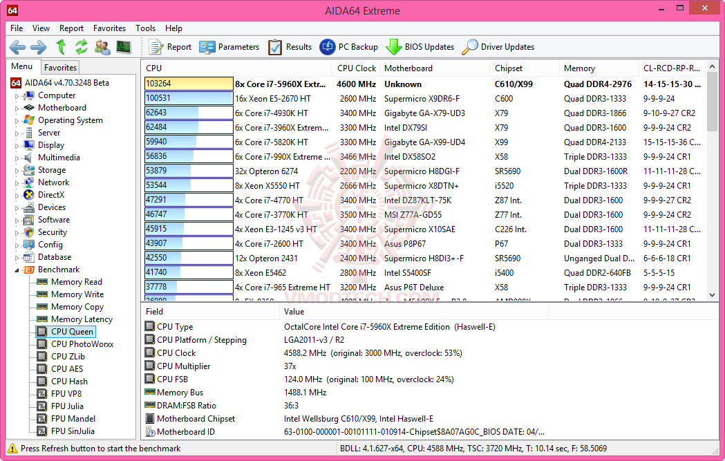Select the DirectX tree node
Image resolution: width=725 pixels, height=461 pixels.
[51, 195]
